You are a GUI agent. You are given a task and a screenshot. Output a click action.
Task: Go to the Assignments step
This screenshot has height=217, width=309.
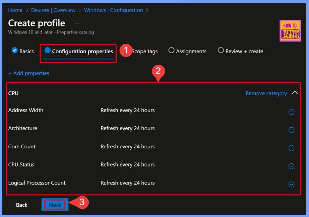click(x=187, y=51)
